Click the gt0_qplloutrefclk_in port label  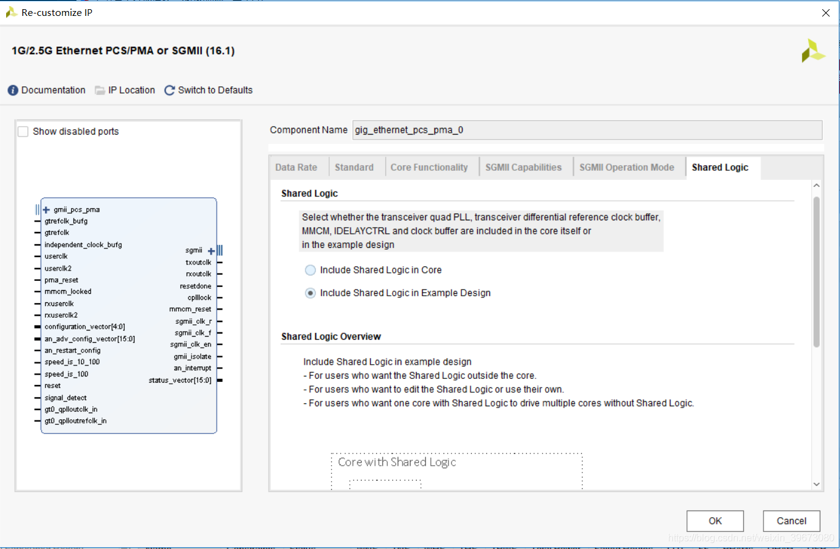tap(75, 422)
